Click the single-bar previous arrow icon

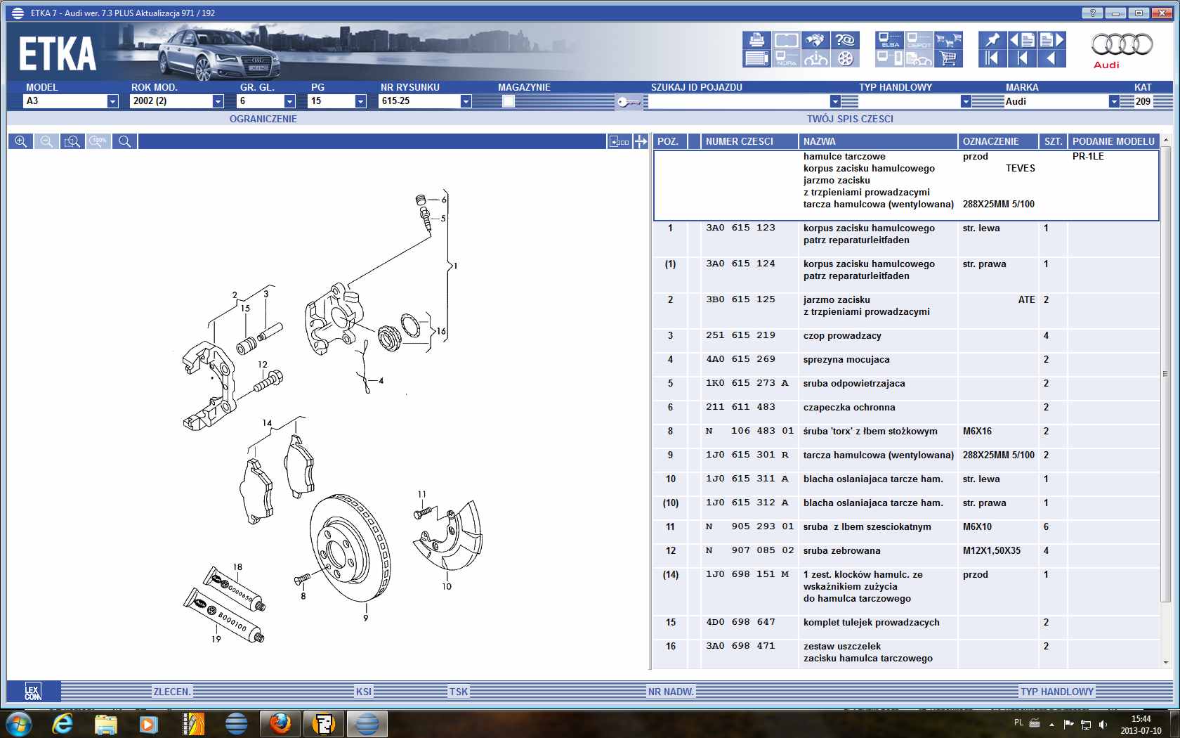tap(1022, 58)
